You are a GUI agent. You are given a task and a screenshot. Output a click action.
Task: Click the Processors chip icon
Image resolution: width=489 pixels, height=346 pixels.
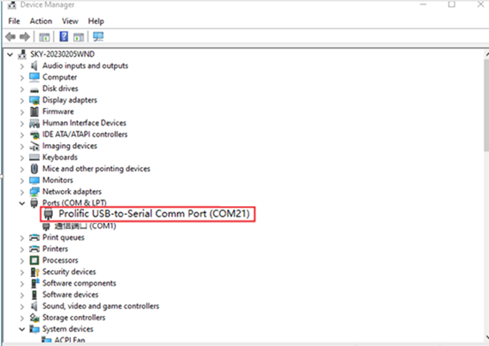point(34,260)
